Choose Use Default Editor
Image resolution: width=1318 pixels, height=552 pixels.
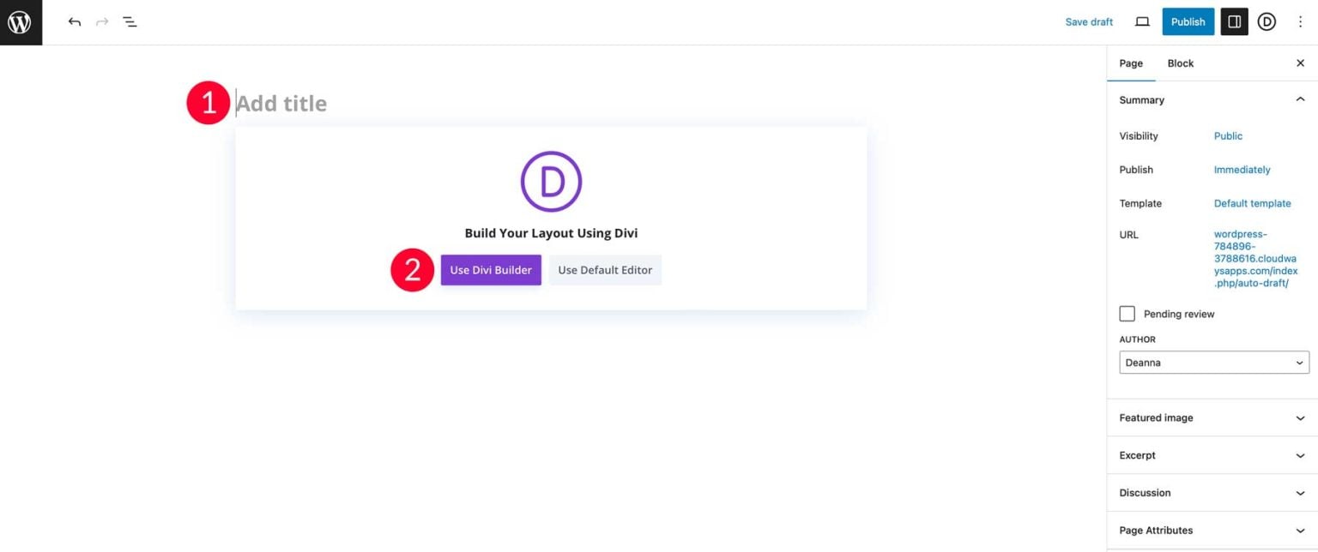[605, 270]
